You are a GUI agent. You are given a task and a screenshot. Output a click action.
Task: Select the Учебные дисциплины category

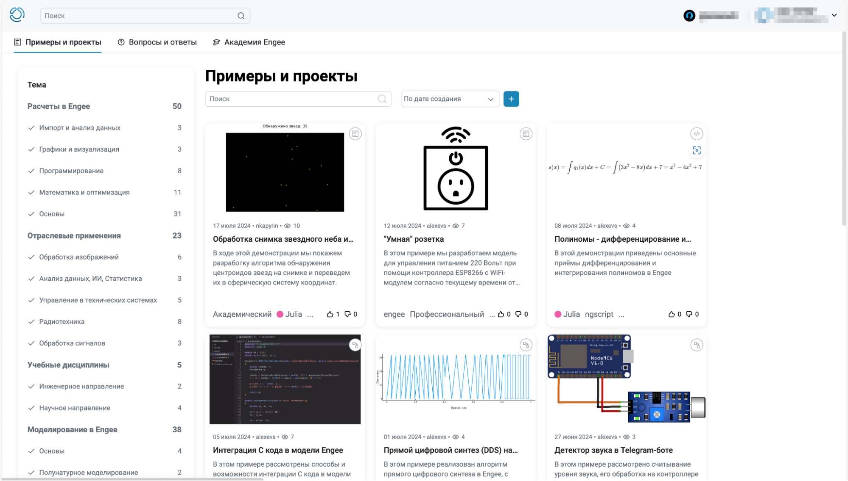104,365
